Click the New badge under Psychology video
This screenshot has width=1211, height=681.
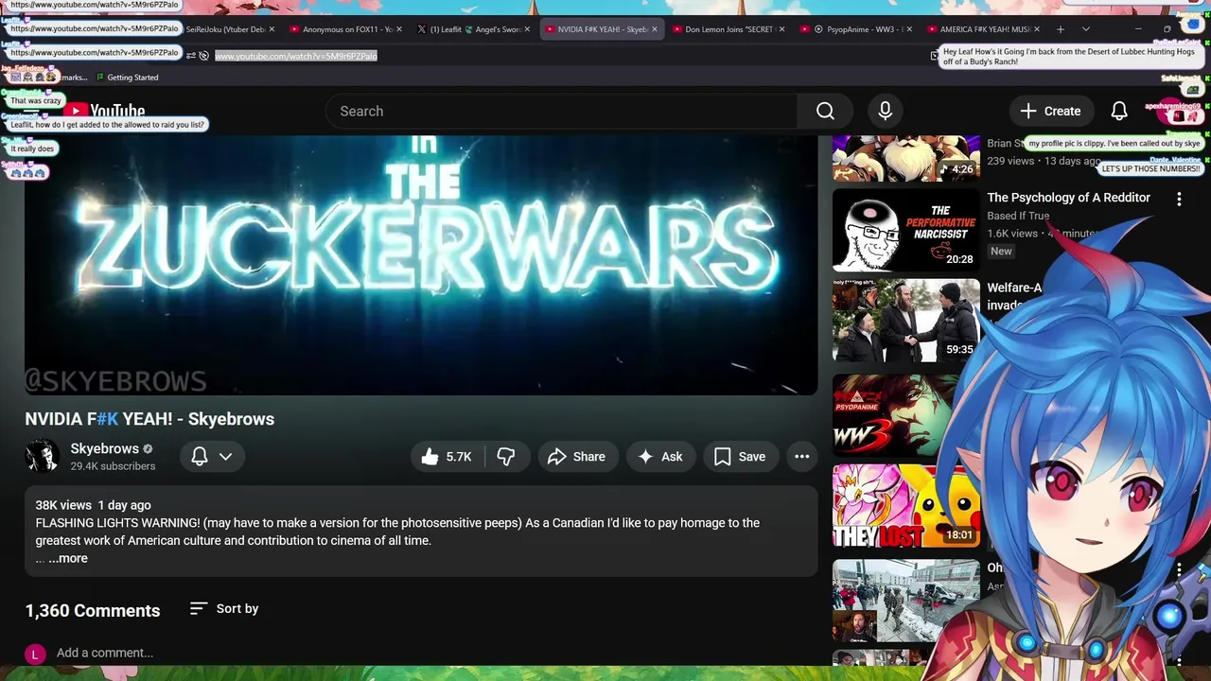coord(1001,252)
